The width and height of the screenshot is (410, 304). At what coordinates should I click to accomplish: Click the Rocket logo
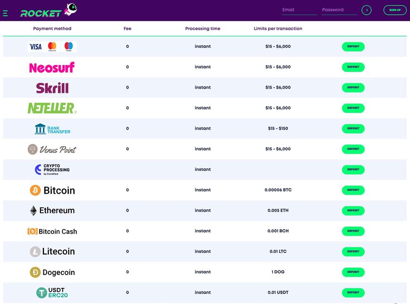tap(48, 11)
